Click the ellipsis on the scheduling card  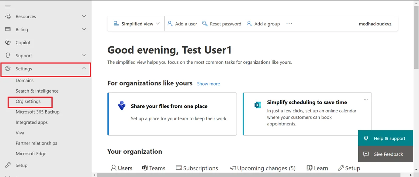pyautogui.click(x=365, y=99)
